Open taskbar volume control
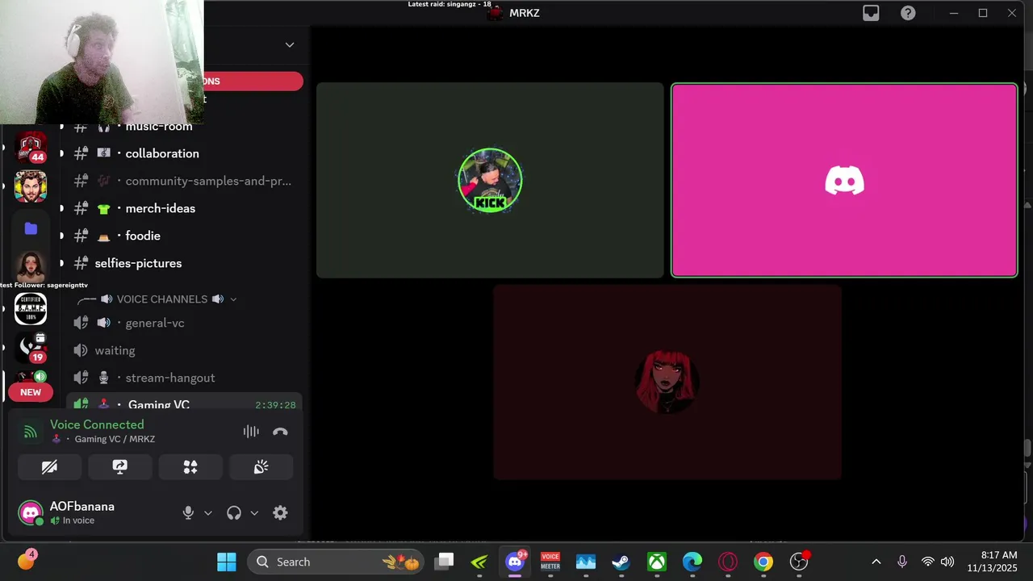This screenshot has height=581, width=1033. (x=947, y=562)
